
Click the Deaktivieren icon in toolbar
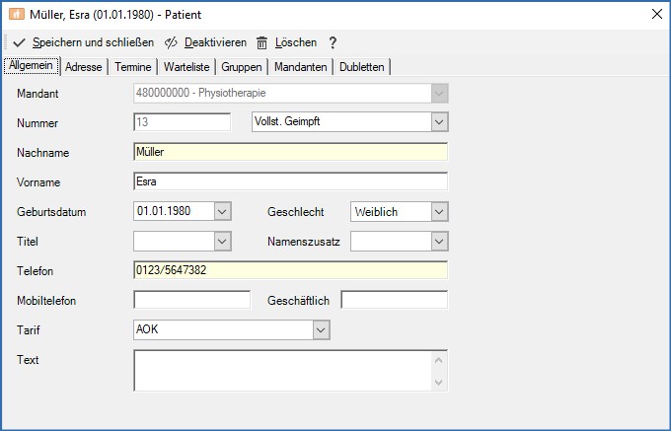pyautogui.click(x=171, y=42)
